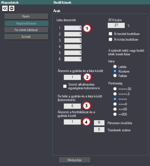This screenshot has width=150, height=166.
Task: Choose the ×××00 precision option
Action: point(115,109)
